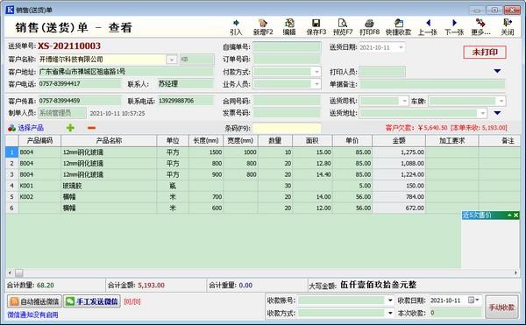The height and width of the screenshot is (325, 526).
Task: Click the 联系人 field showing 苏经理
Action: [x=185, y=84]
